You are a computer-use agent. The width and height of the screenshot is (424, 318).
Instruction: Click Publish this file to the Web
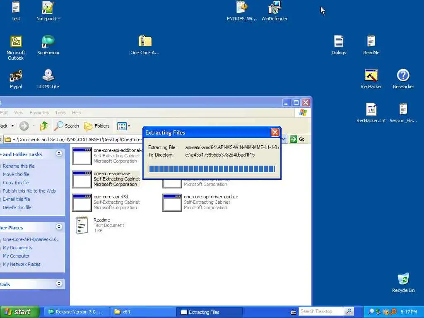tap(29, 191)
